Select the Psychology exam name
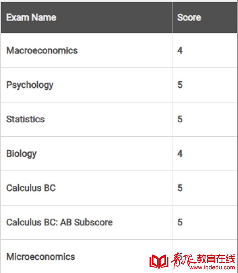The width and height of the screenshot is (238, 273). pyautogui.click(x=30, y=85)
